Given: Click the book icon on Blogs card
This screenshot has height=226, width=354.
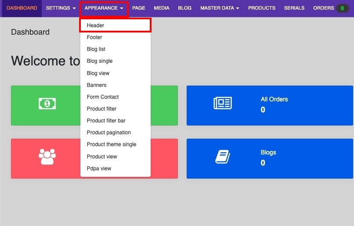Looking at the screenshot, I should [223, 157].
